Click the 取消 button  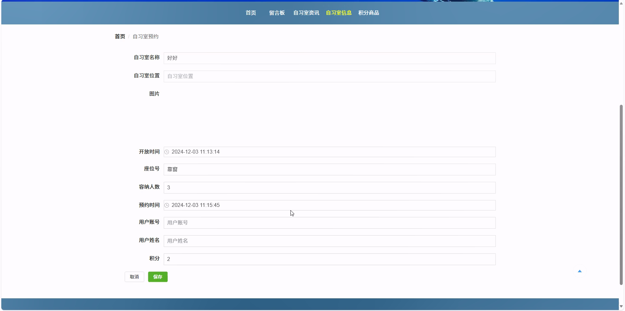click(x=134, y=277)
